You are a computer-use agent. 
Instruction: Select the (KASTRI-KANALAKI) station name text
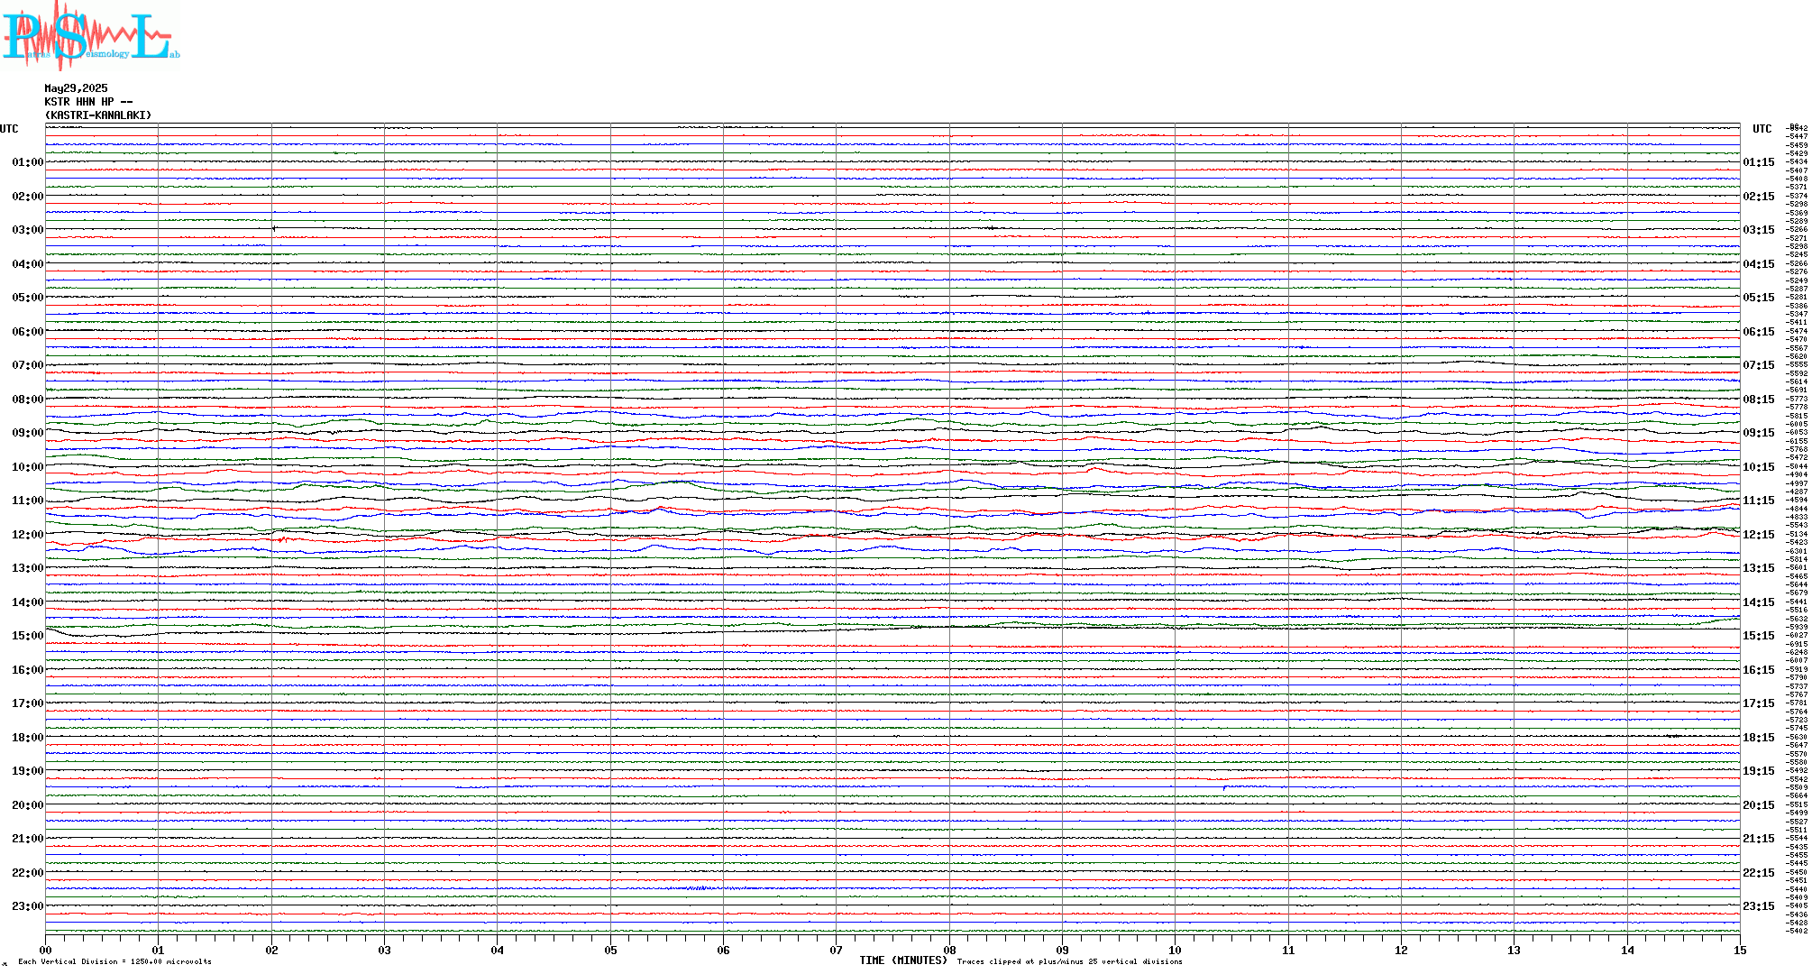pyautogui.click(x=98, y=115)
